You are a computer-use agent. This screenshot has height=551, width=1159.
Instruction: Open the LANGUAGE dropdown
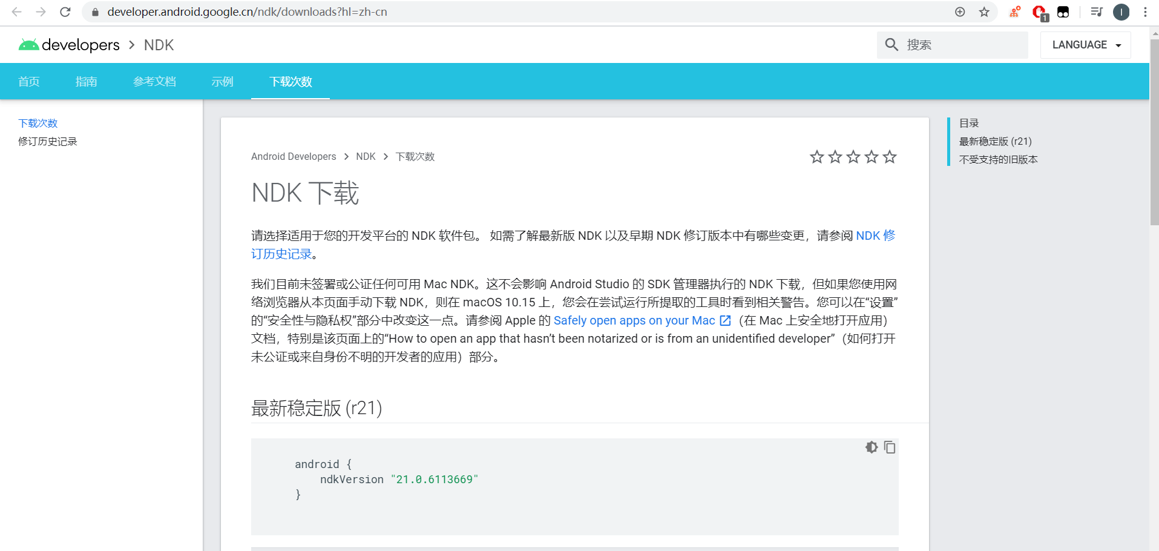[1086, 45]
